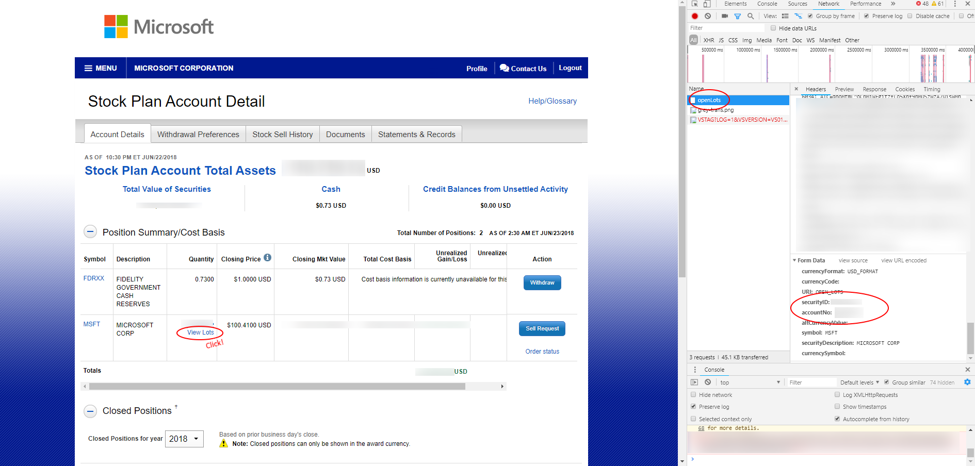This screenshot has height=466, width=975.
Task: Click the red error count badge (48)
Action: (x=922, y=4)
